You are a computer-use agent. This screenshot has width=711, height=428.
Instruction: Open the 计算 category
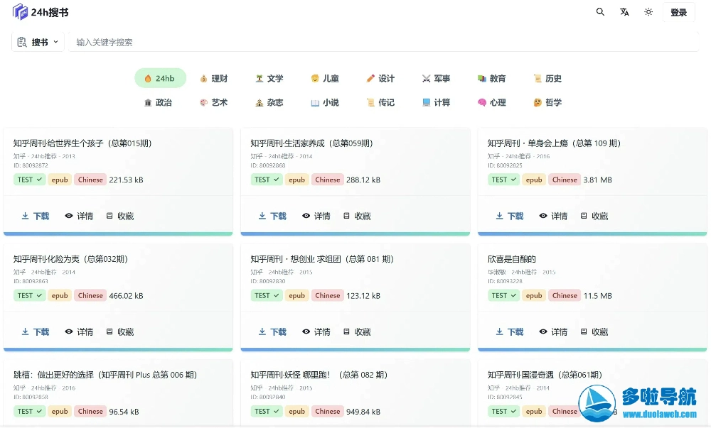coord(436,102)
